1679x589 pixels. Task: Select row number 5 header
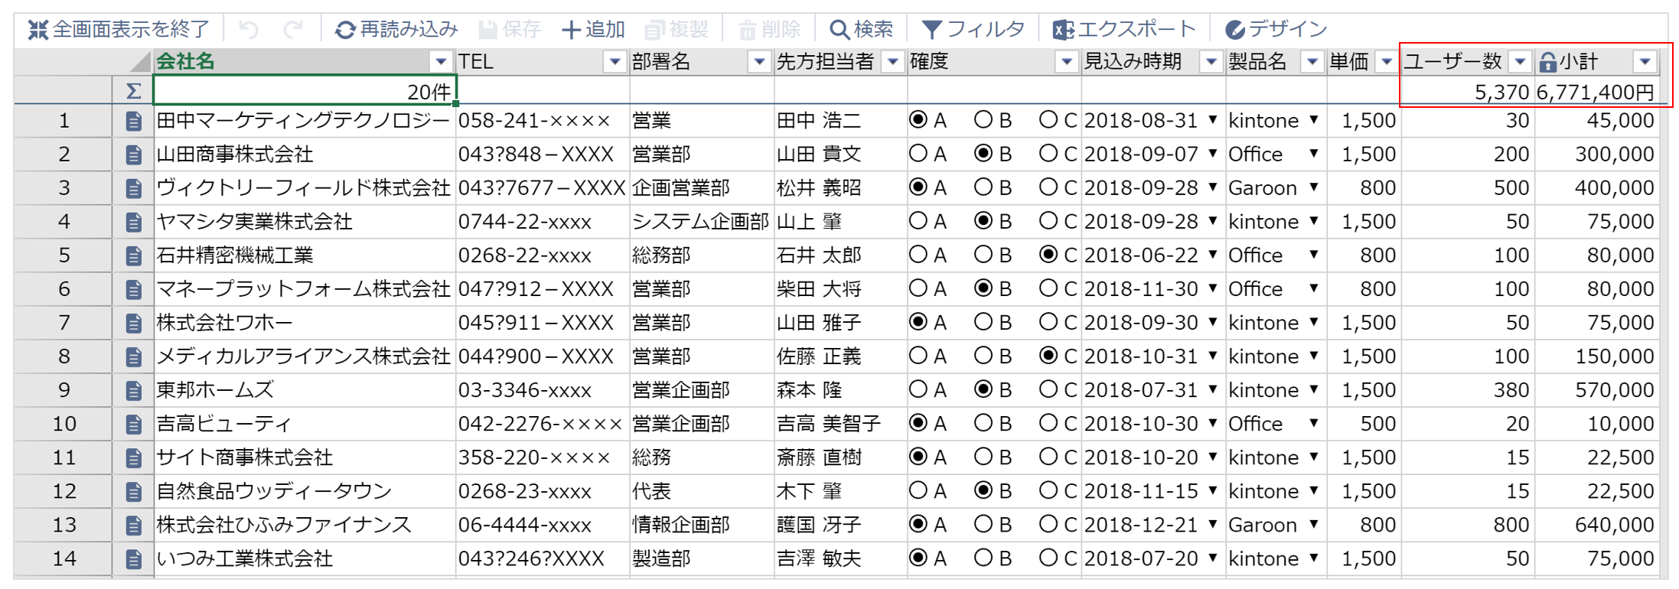point(64,255)
